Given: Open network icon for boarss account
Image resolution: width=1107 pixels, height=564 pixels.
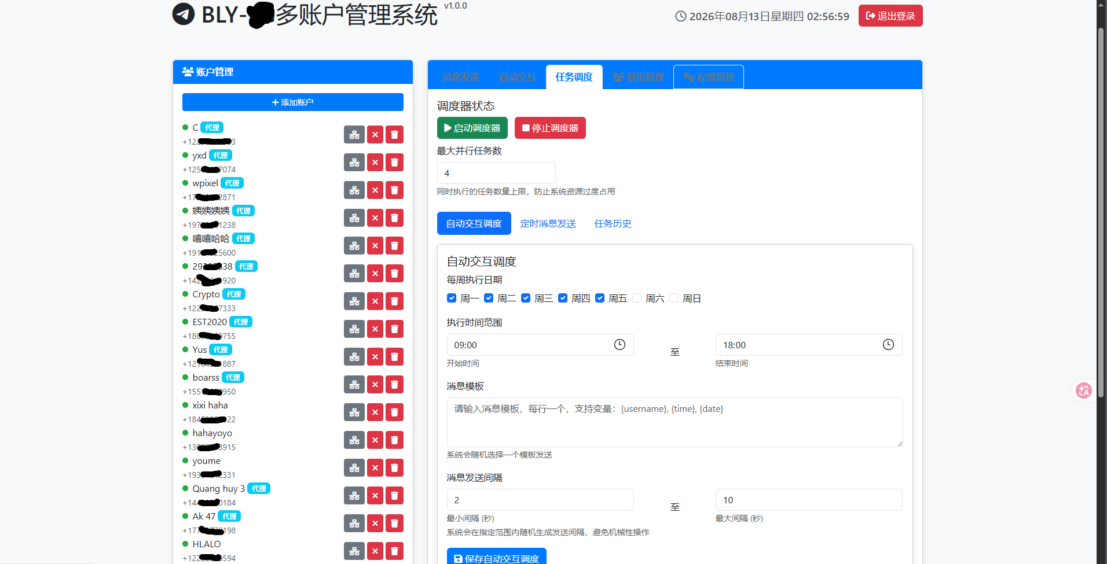Looking at the screenshot, I should click(354, 385).
